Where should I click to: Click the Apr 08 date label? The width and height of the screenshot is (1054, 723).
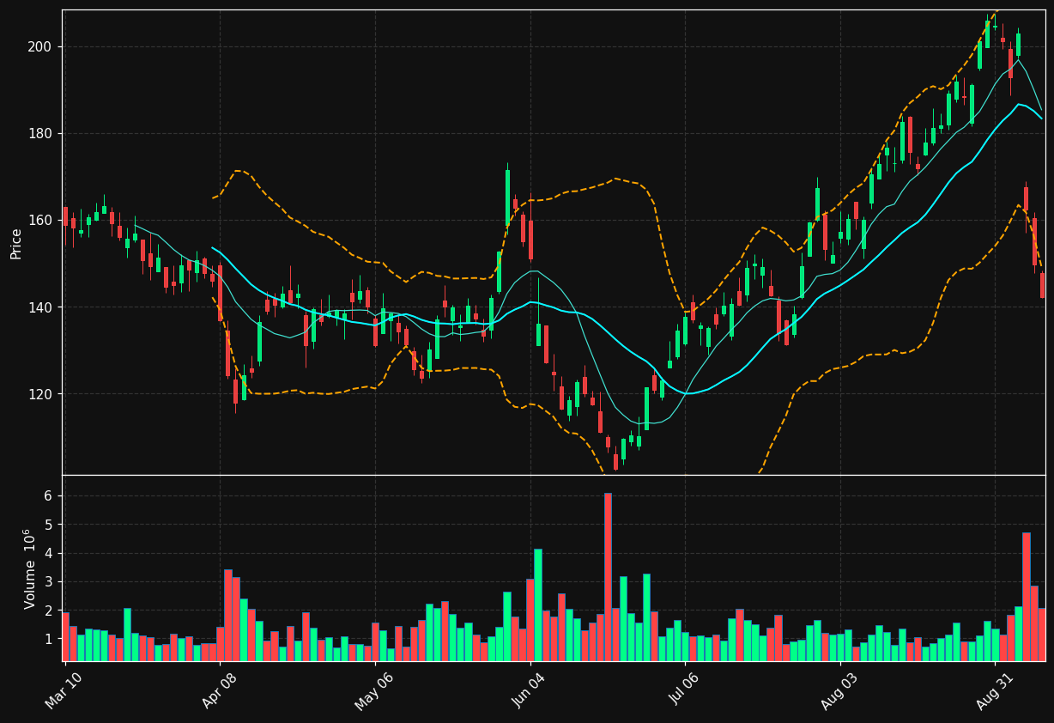click(219, 691)
